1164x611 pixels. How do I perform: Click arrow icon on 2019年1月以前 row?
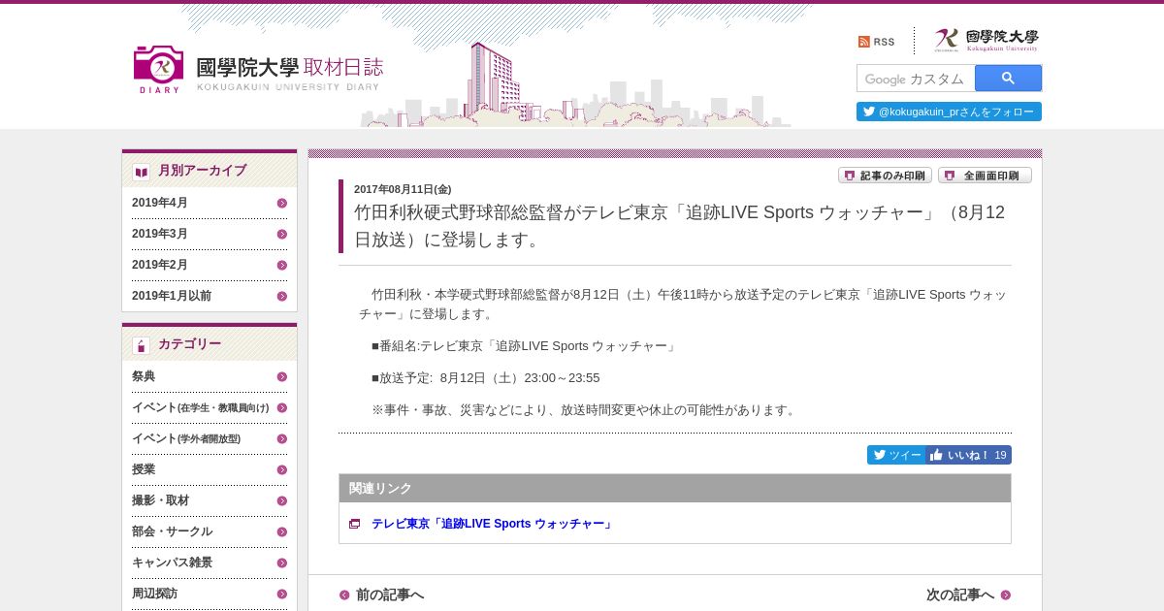[282, 297]
